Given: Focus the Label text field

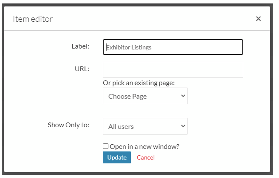Looking at the screenshot, I should 173,47.
